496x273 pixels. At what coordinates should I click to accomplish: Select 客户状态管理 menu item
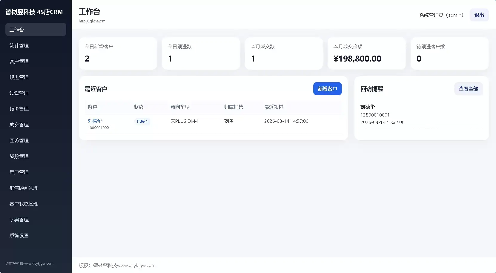[24, 204]
